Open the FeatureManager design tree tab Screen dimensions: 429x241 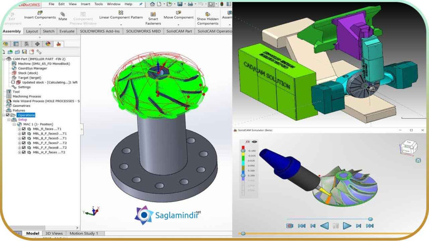coord(5,44)
